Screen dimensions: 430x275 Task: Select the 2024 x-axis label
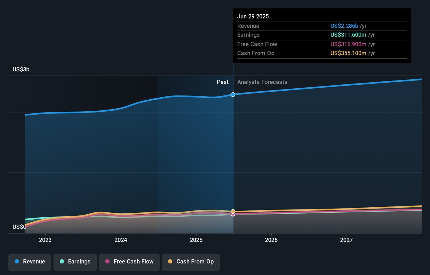[121, 240]
